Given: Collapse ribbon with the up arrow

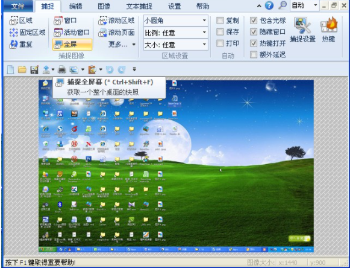Looking at the screenshot, I should click(259, 6).
